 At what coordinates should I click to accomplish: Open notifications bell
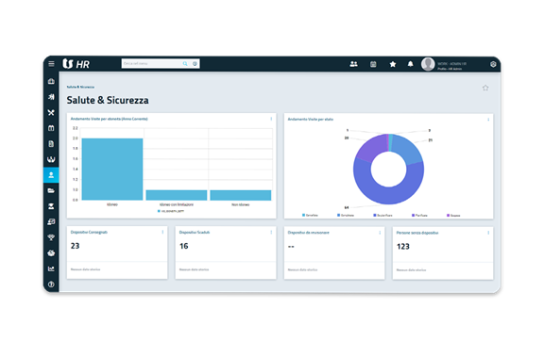tap(411, 64)
